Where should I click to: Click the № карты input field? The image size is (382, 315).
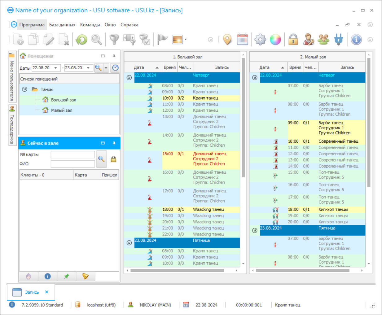pos(73,154)
